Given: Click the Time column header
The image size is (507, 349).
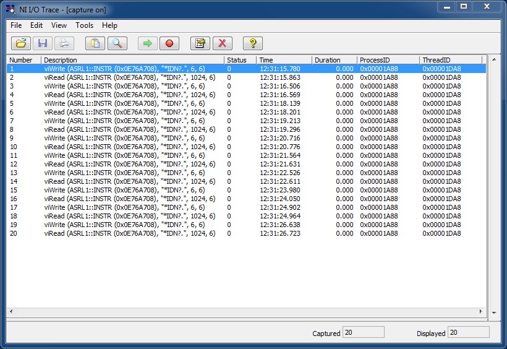Looking at the screenshot, I should (284, 60).
